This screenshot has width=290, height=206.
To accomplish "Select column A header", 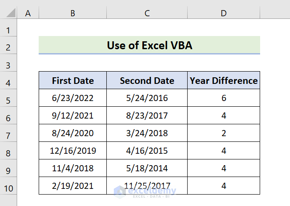I will [x=28, y=14].
